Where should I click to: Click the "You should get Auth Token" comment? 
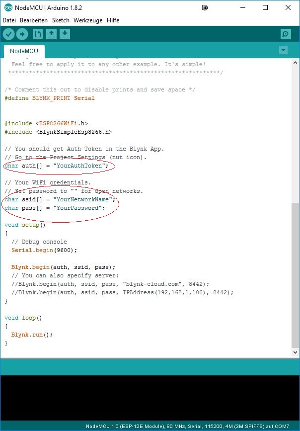point(84,149)
